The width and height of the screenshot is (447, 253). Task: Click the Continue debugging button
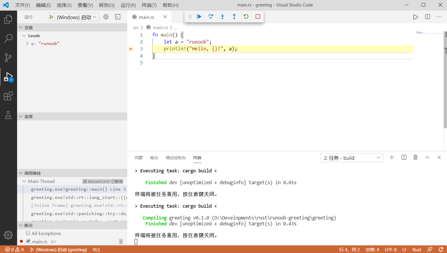(199, 16)
